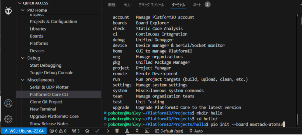This screenshot has width=302, height=135.
Task: Select Clone Git Project entry
Action: click(x=46, y=102)
